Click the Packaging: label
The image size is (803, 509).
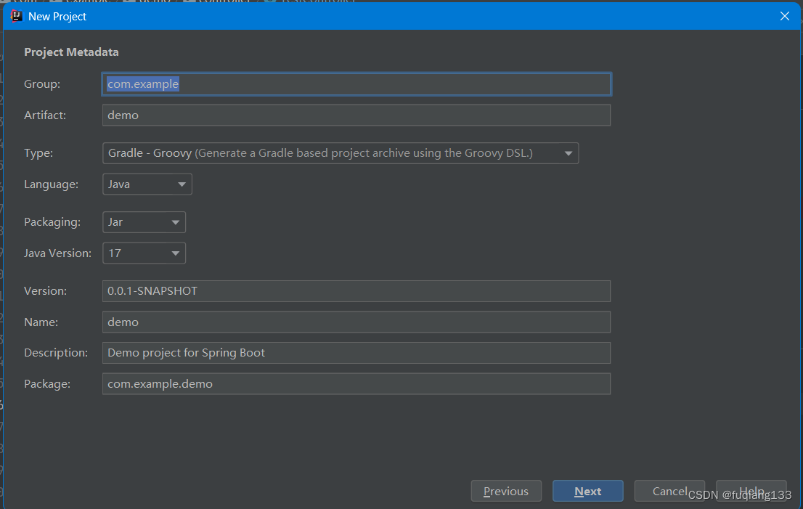tap(52, 222)
